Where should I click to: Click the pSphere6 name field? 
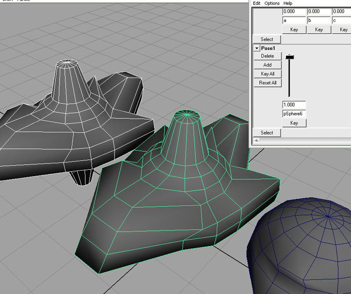(x=294, y=114)
